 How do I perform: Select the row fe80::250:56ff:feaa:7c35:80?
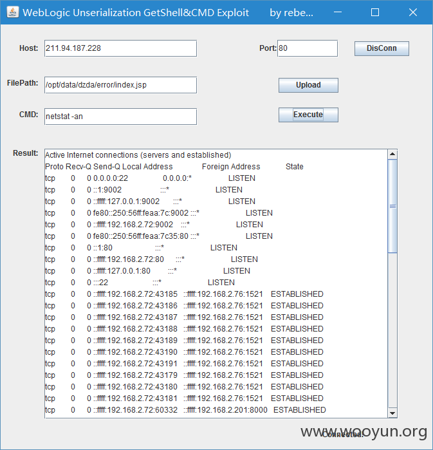[159, 236]
